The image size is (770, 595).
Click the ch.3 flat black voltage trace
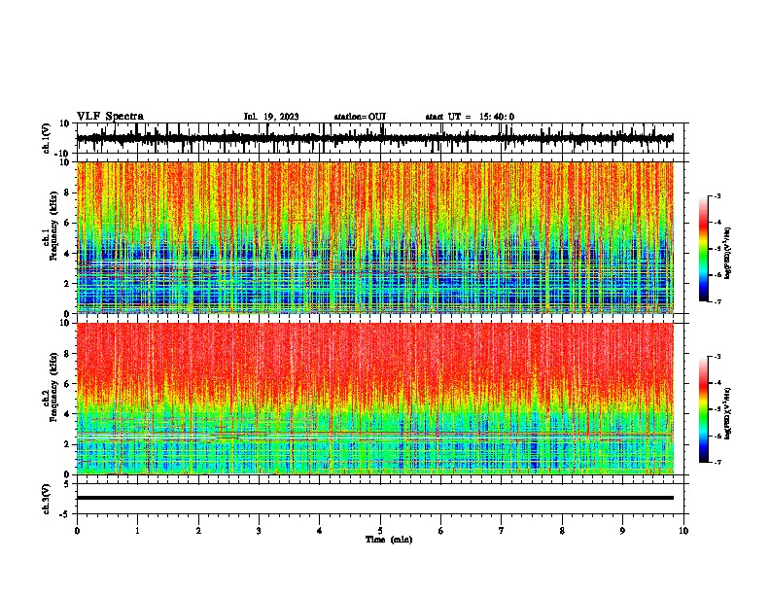pos(374,498)
